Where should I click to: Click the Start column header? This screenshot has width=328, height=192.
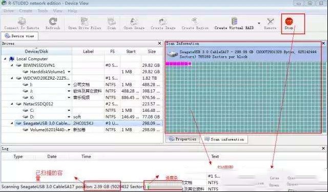click(x=131, y=51)
